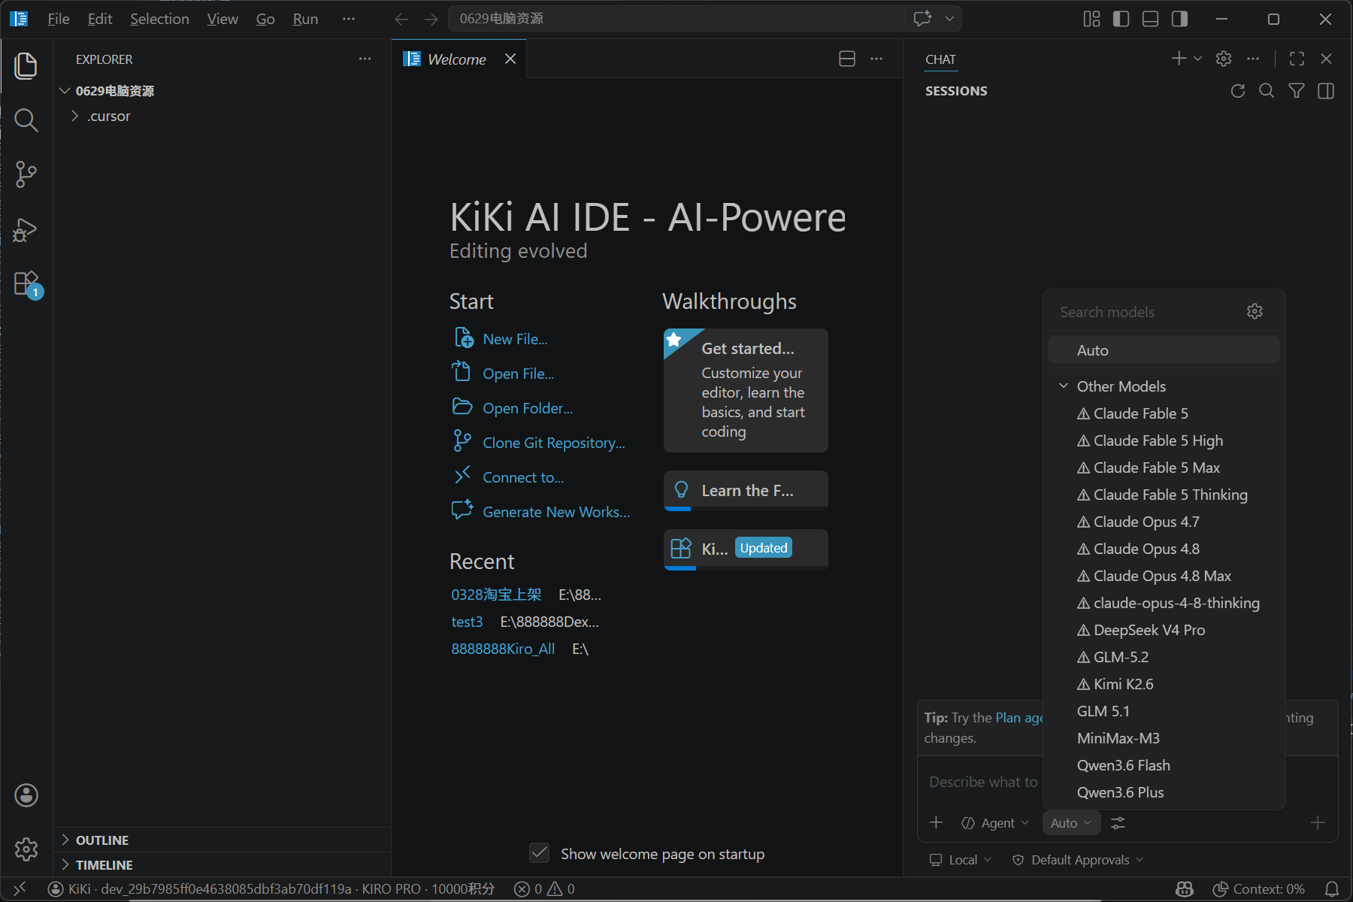This screenshot has width=1353, height=902.
Task: Click Explorer more actions ellipsis
Action: pyautogui.click(x=365, y=59)
